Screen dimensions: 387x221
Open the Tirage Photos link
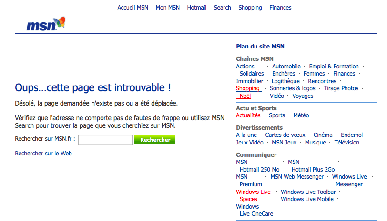point(341,88)
